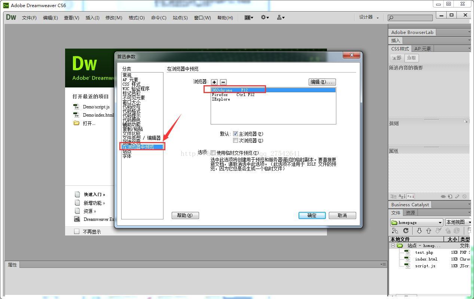The height and width of the screenshot is (299, 474).
Task: Open Adobe BrowserLab panel options menu
Action: click(x=469, y=33)
